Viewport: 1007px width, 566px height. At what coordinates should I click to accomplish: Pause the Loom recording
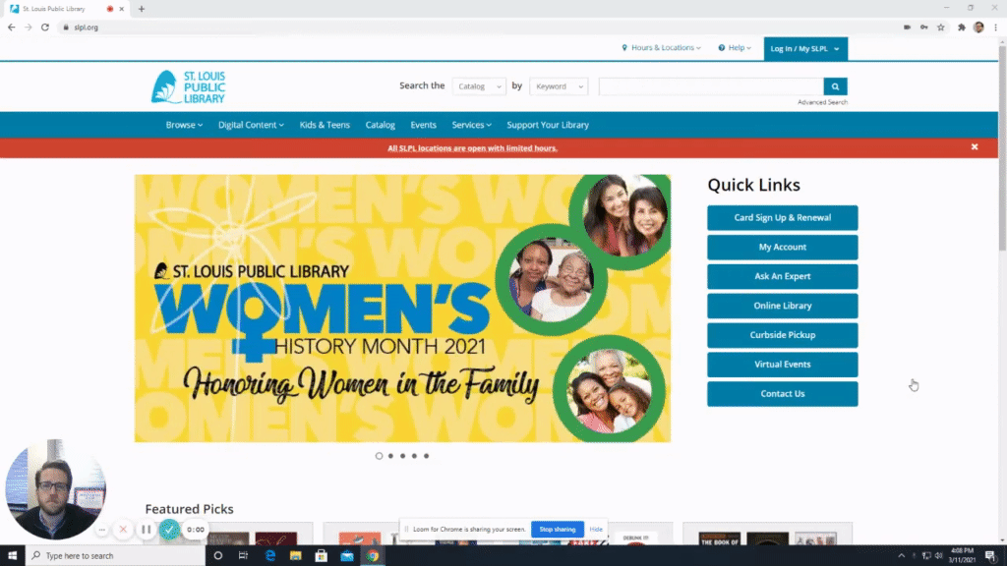click(x=146, y=530)
